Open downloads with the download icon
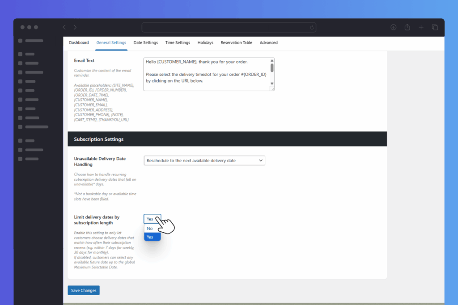Image resolution: width=458 pixels, height=305 pixels. (393, 27)
